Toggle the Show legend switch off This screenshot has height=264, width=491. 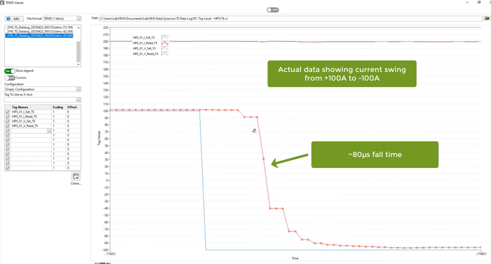coord(10,71)
